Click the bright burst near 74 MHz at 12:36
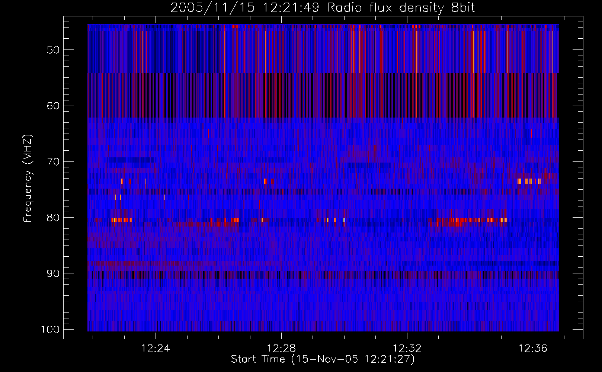 tap(529, 182)
